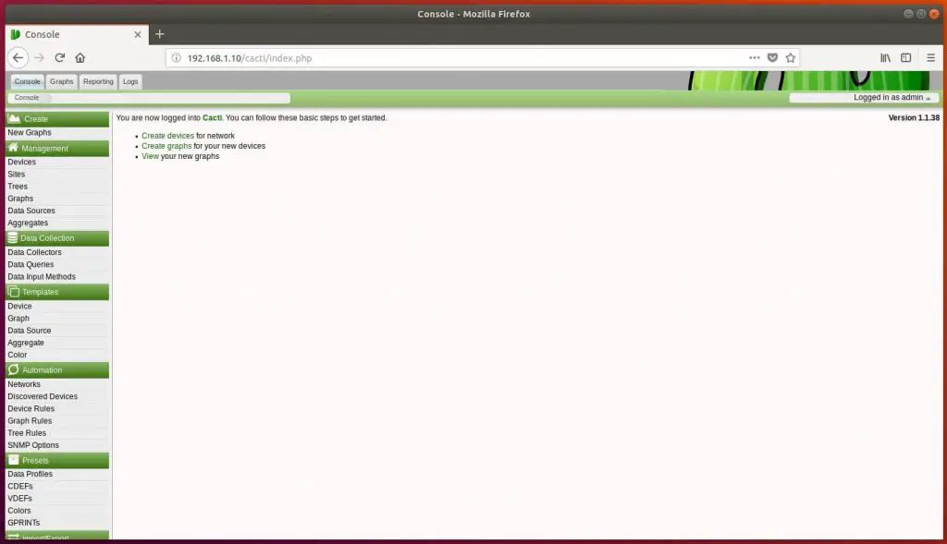Open new browser tab with plus

click(x=159, y=34)
